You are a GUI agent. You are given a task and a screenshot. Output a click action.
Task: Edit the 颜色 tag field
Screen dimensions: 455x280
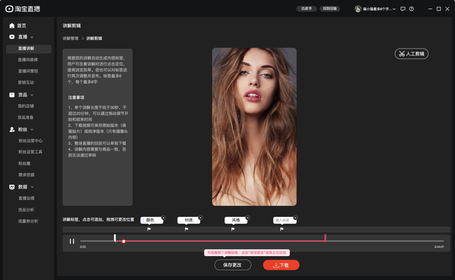[152, 220]
